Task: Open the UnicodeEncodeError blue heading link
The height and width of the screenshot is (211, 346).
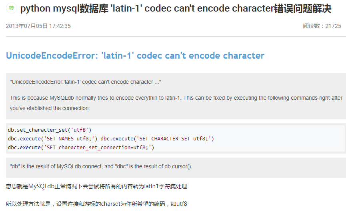Action: 135,56
